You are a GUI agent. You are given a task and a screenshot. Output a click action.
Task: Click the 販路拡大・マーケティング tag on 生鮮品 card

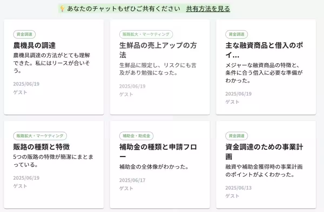click(x=146, y=34)
